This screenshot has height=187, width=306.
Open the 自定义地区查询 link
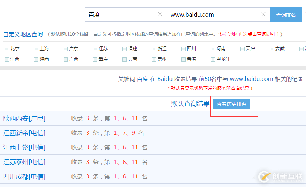(23, 34)
